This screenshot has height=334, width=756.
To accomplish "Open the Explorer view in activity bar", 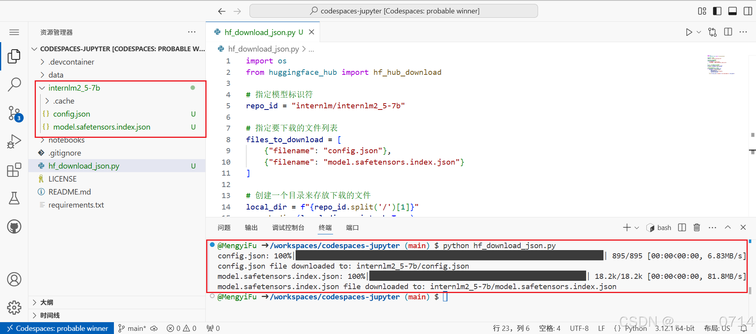I will point(14,56).
